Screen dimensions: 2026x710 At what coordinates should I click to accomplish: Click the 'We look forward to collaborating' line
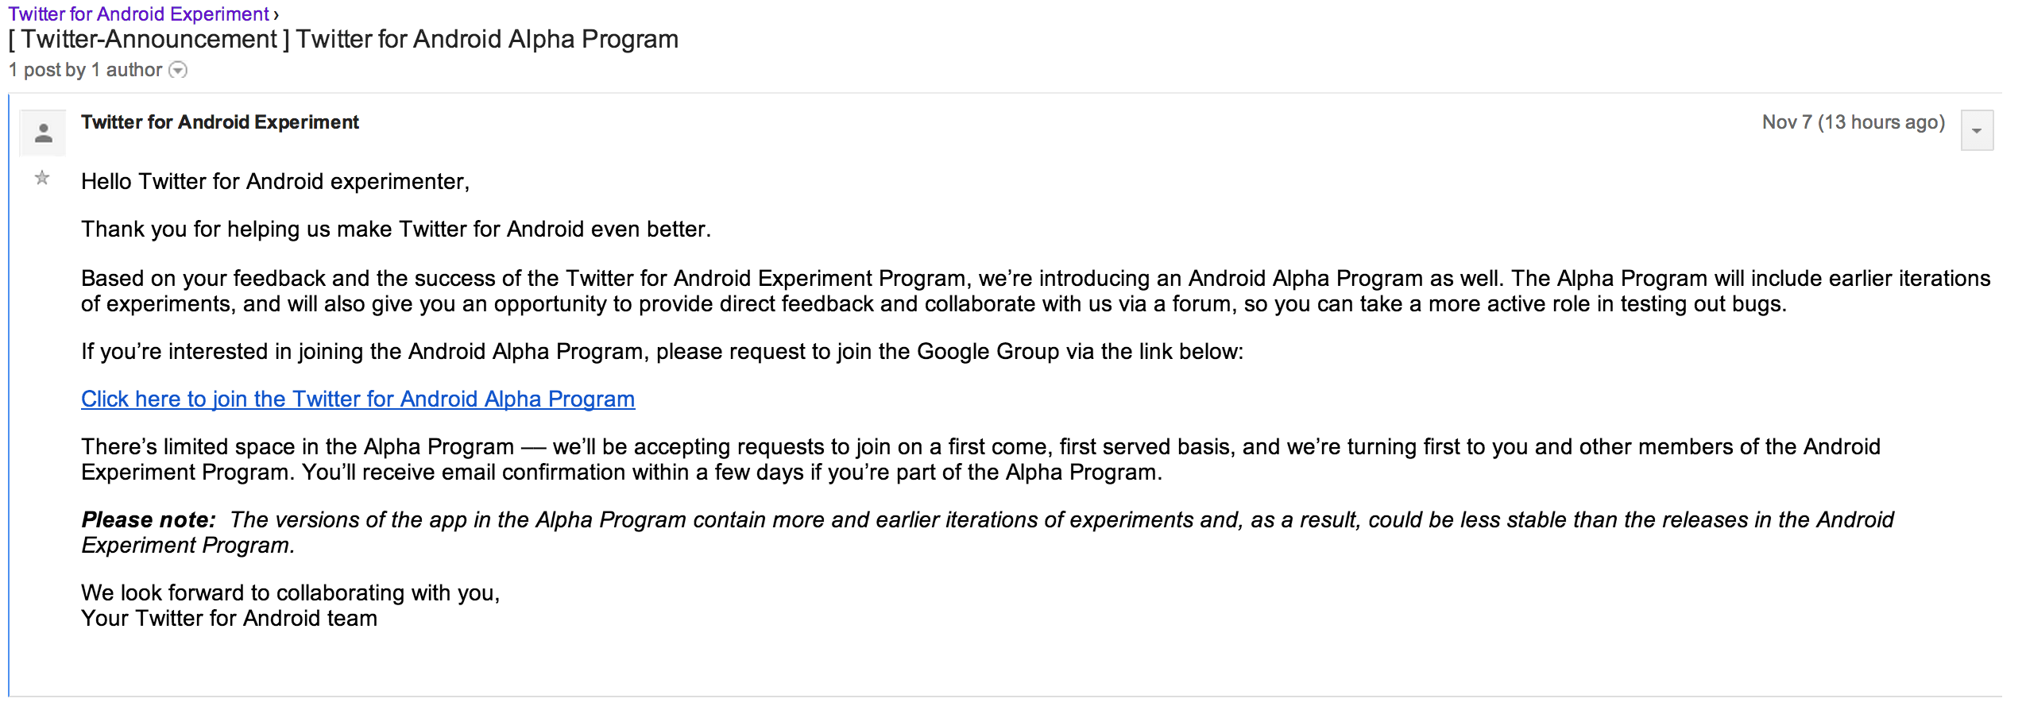click(x=290, y=593)
